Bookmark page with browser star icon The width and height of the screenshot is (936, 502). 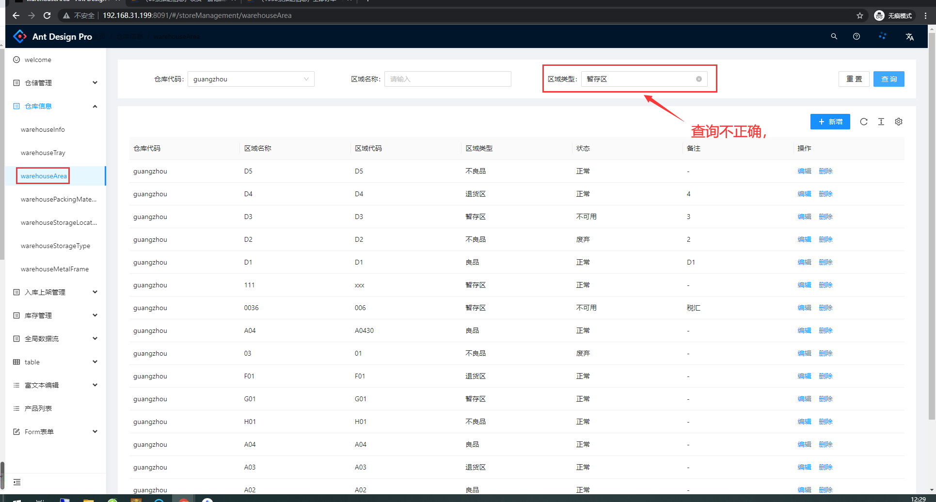pyautogui.click(x=860, y=16)
